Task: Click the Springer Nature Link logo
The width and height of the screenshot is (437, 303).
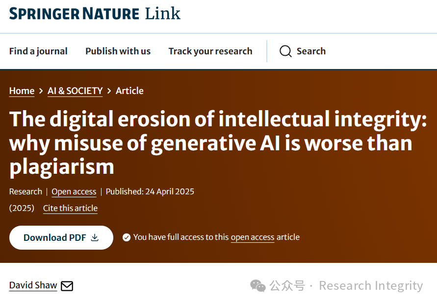Action: (x=95, y=13)
